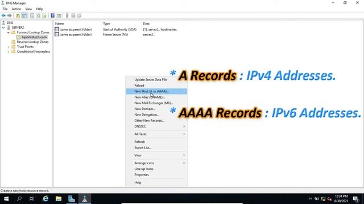Click the last toolbar icon after record list
The height and width of the screenshot is (204, 364).
79,15
